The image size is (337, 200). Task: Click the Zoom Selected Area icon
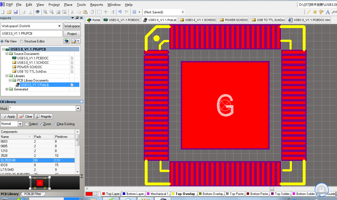coord(64,12)
